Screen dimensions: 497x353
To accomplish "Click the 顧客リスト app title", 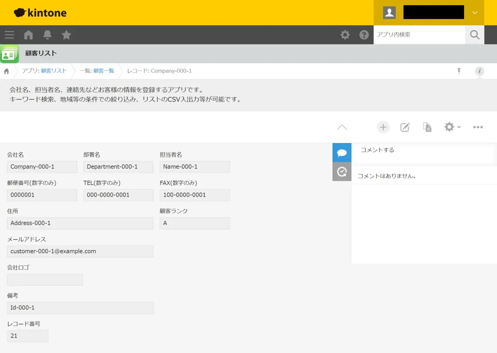I will point(41,53).
